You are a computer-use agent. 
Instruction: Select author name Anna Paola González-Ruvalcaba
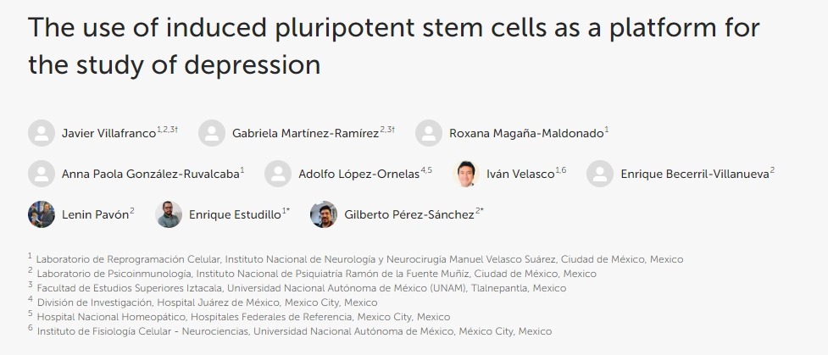point(150,175)
